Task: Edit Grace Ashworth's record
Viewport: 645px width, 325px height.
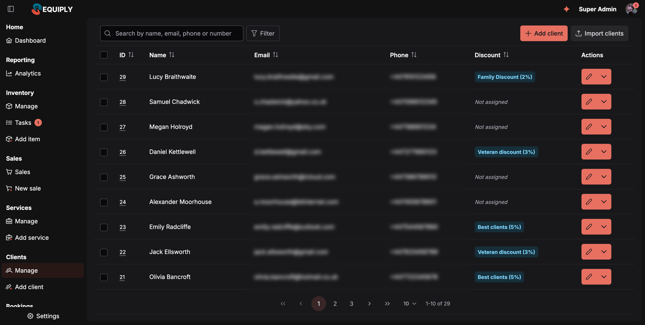Action: coord(589,177)
